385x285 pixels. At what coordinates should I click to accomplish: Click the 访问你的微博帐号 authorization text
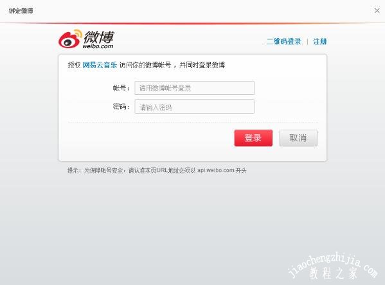coord(145,65)
